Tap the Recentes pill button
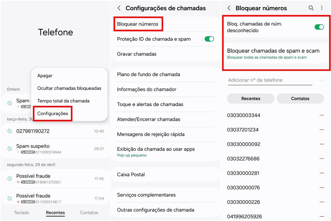Image resolution: width=331 pixels, height=221 pixels. point(251,99)
